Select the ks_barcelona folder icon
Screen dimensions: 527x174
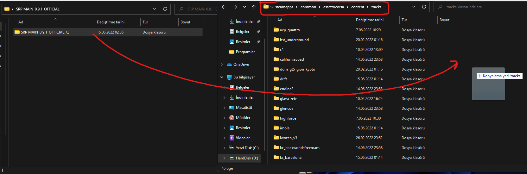(276, 157)
